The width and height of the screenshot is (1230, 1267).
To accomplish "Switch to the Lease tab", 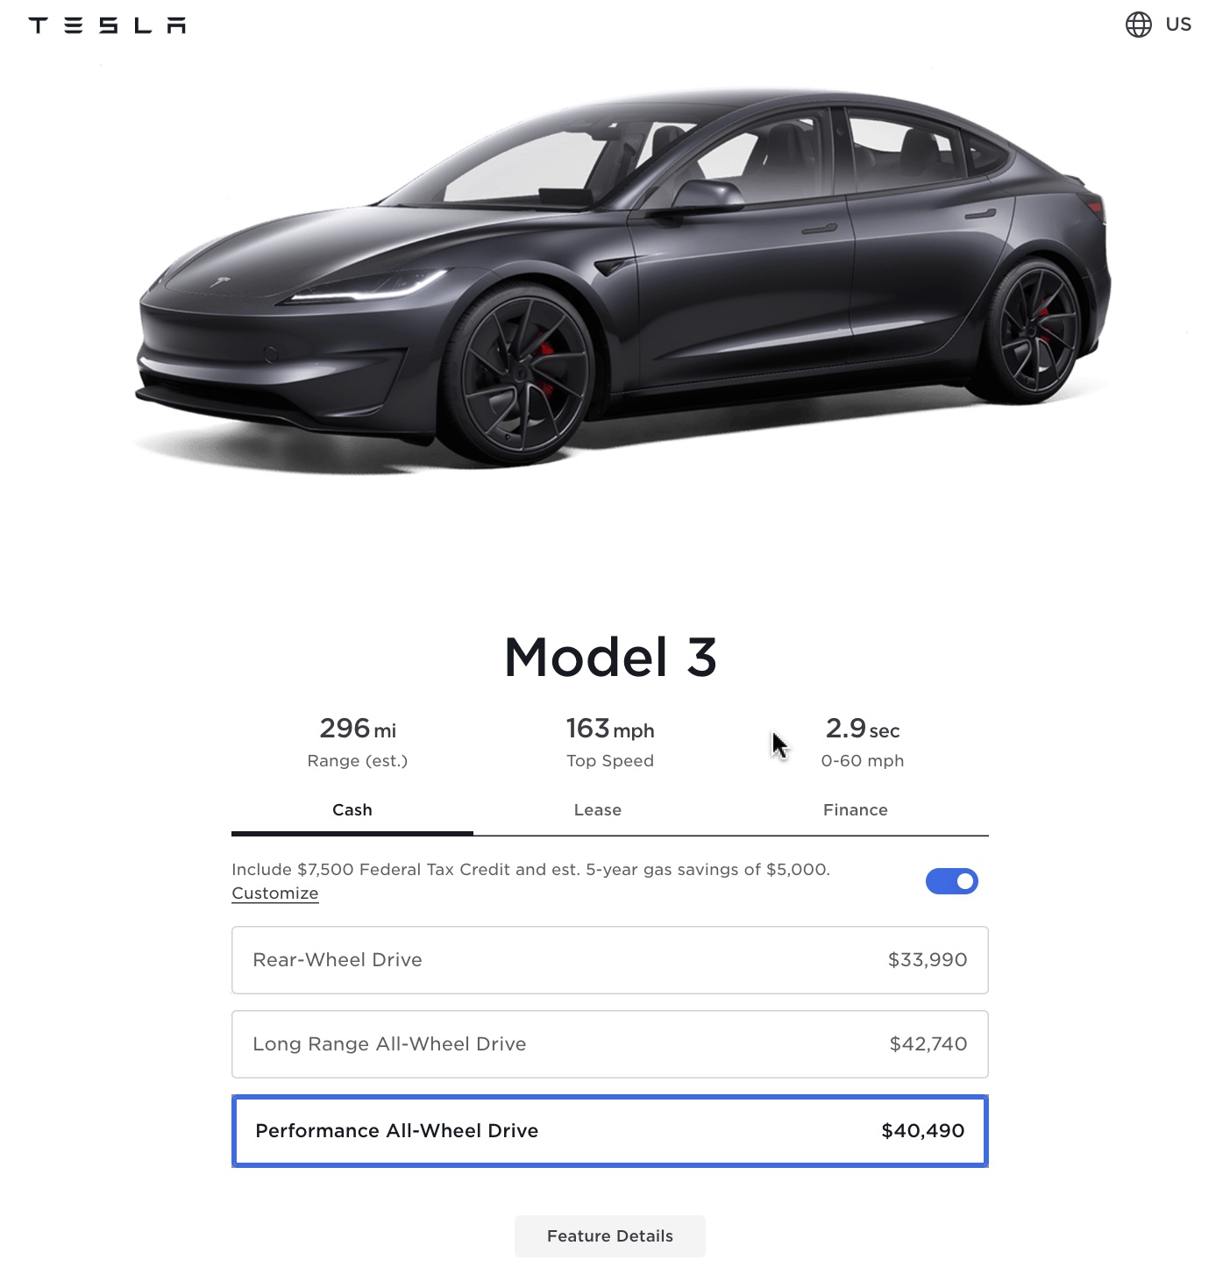I will coord(598,810).
